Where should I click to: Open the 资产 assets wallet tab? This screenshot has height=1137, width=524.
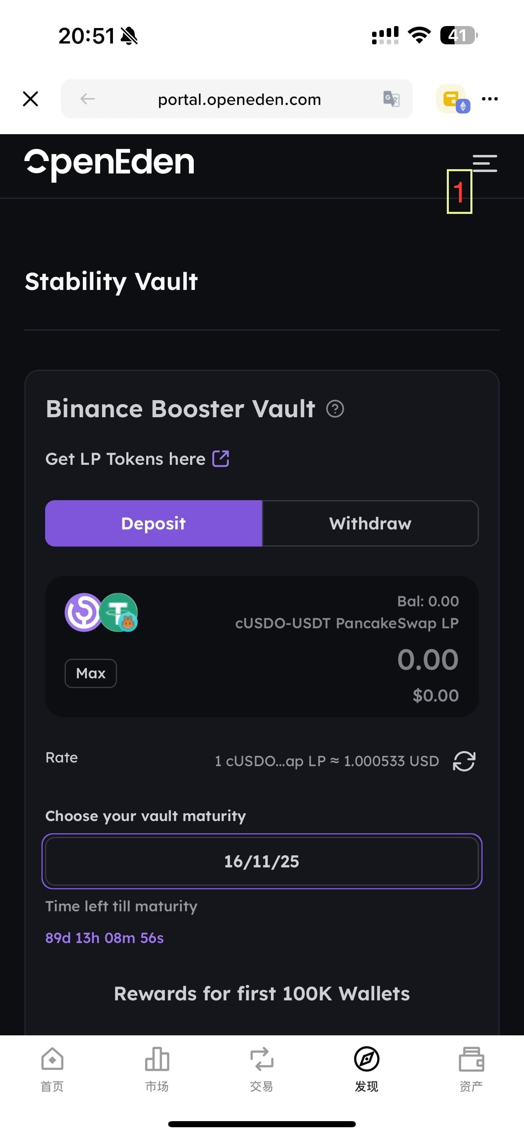click(471, 1069)
